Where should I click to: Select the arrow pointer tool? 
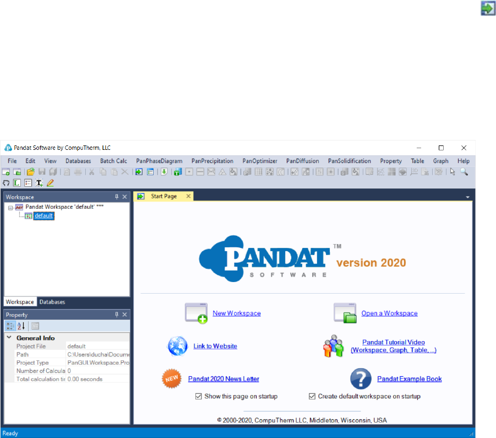point(453,172)
